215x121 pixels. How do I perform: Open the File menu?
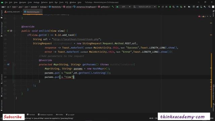click(6, 2)
